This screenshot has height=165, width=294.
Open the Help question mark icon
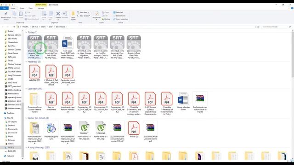coord(292,8)
